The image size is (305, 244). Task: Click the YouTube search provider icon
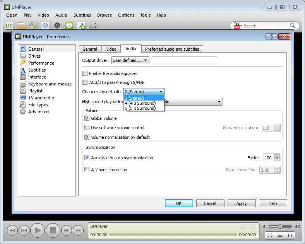click(236, 26)
